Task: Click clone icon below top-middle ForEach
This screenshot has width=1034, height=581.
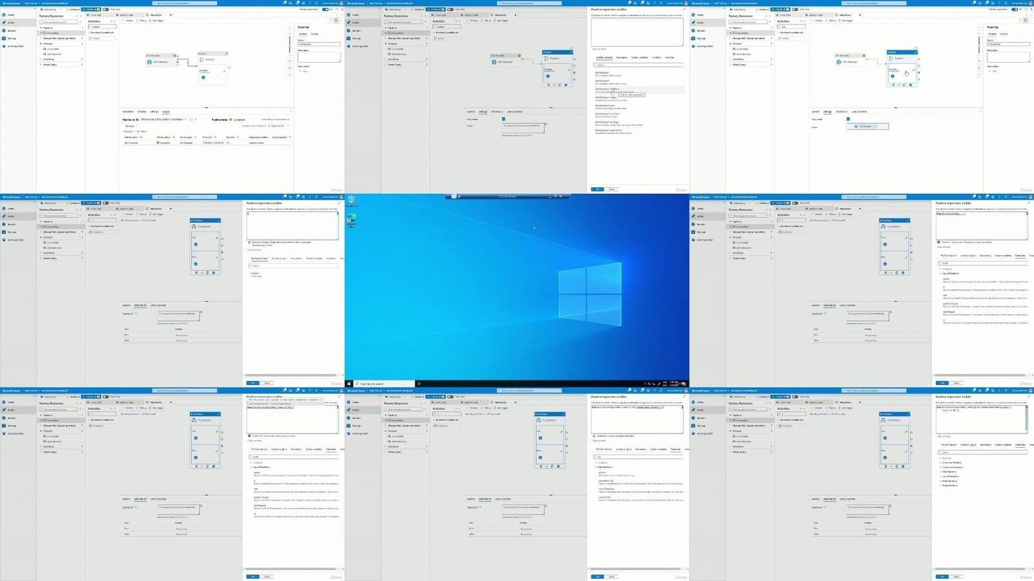Action: tap(560, 85)
